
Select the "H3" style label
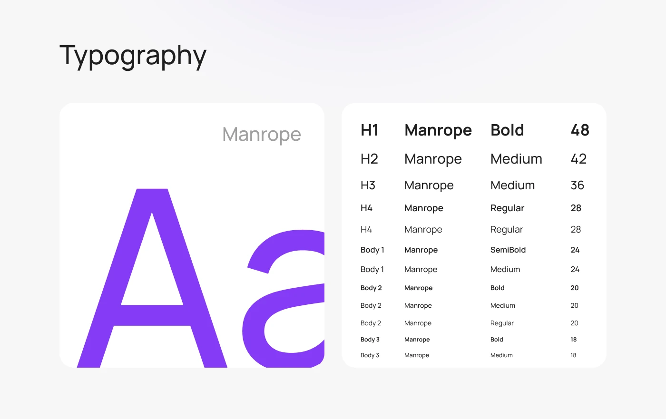tap(368, 185)
